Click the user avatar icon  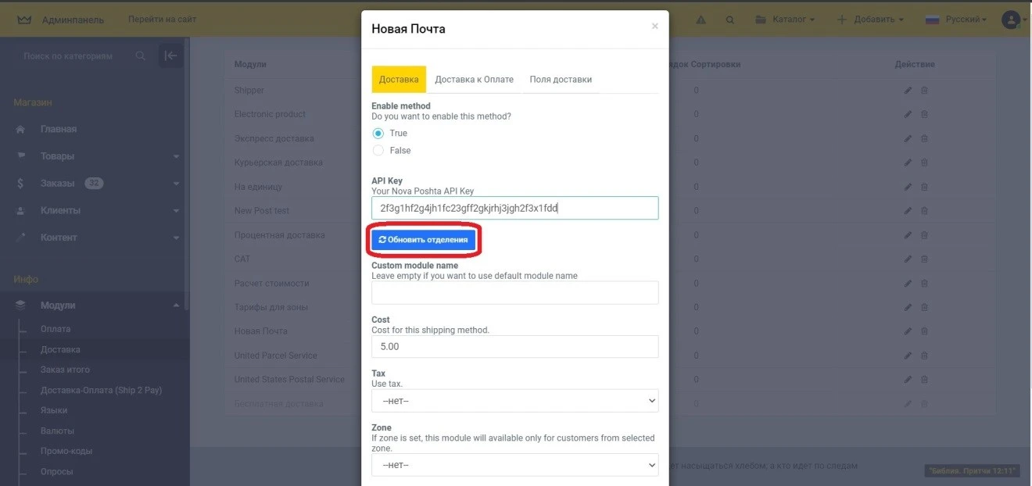coord(1011,20)
